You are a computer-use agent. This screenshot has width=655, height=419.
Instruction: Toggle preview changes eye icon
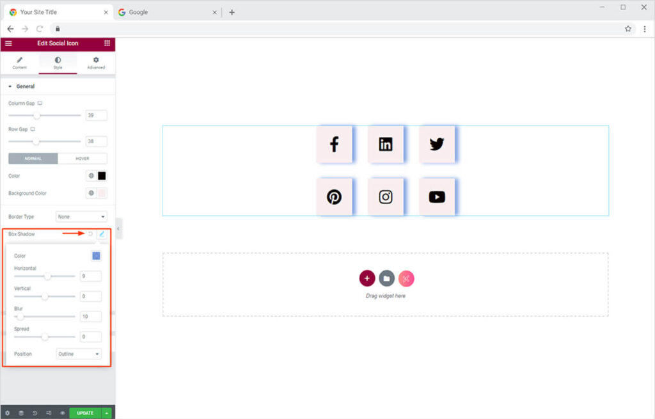(62, 413)
